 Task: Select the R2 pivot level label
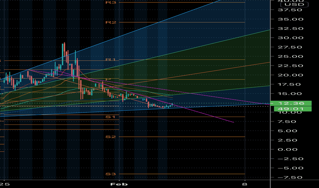[x=111, y=22]
